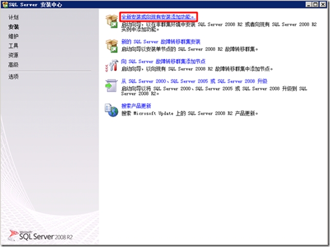Screen dimensions: 330x247
Task: Click description of non-cluster environment installation
Action: click(219, 27)
